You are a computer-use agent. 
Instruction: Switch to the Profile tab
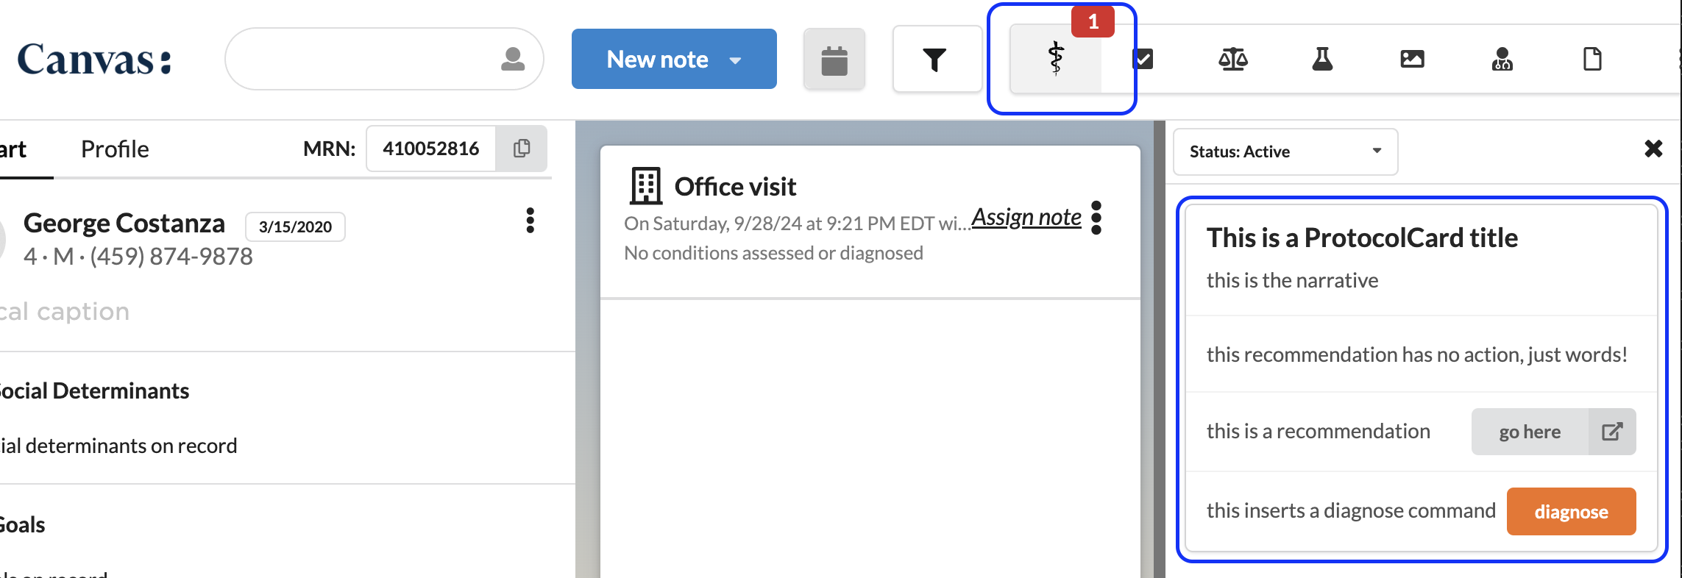(115, 149)
